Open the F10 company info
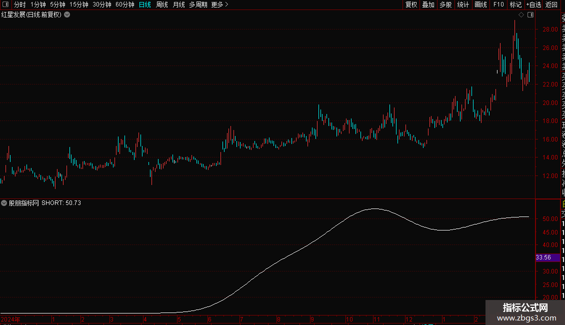This screenshot has width=565, height=325. [x=498, y=4]
